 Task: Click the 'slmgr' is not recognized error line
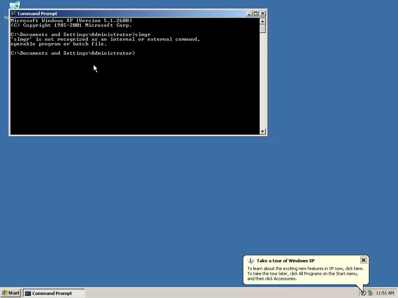point(105,39)
